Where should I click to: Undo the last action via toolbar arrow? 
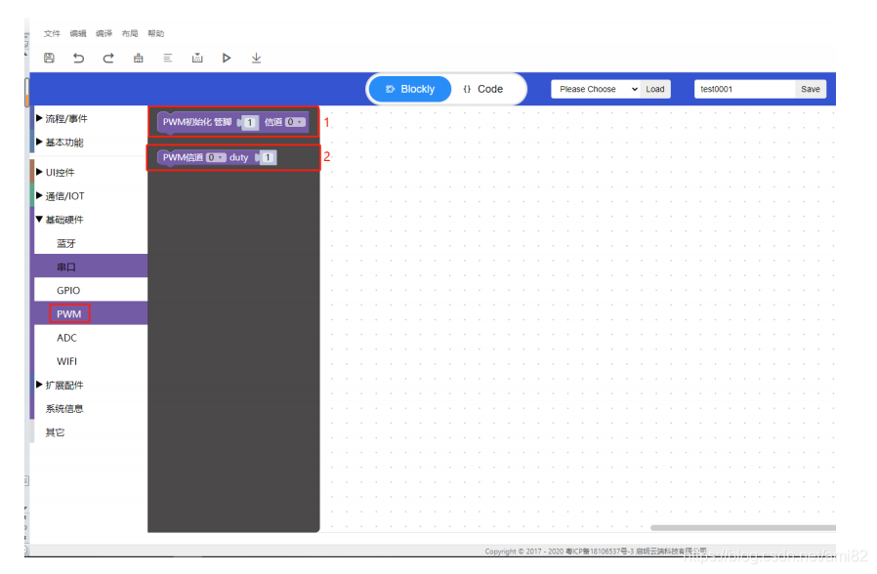[x=78, y=58]
